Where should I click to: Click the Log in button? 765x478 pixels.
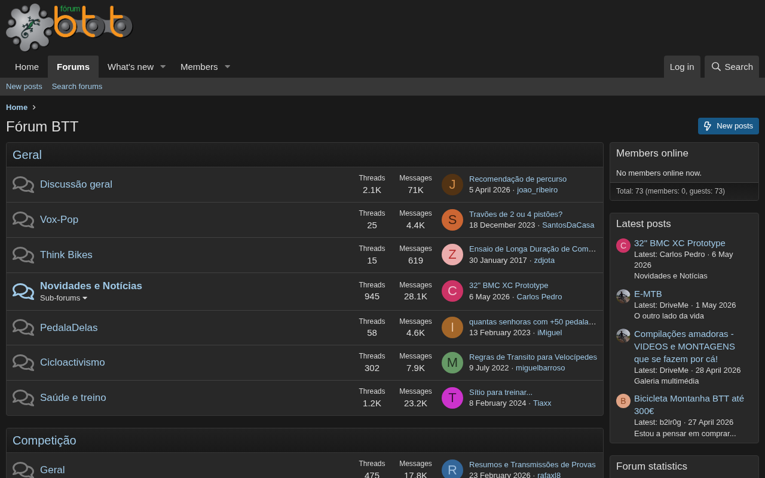(x=682, y=67)
